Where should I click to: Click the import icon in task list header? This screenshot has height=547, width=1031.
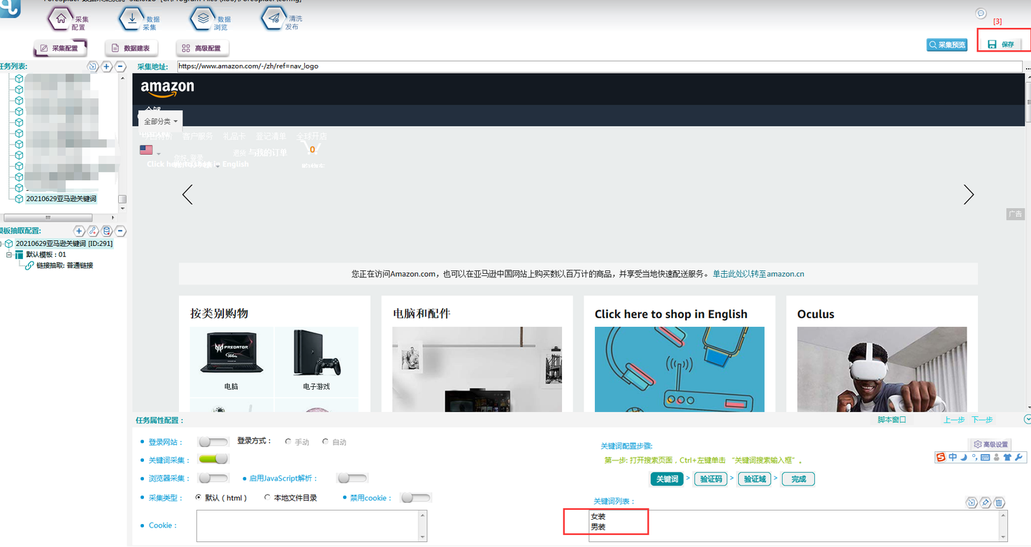tap(92, 66)
